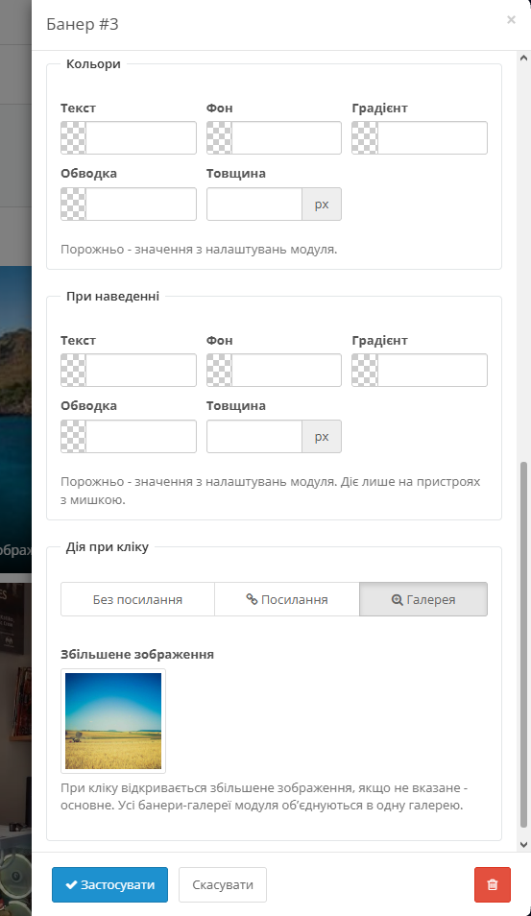Select the Посилання link option
The width and height of the screenshot is (531, 916).
pos(287,599)
